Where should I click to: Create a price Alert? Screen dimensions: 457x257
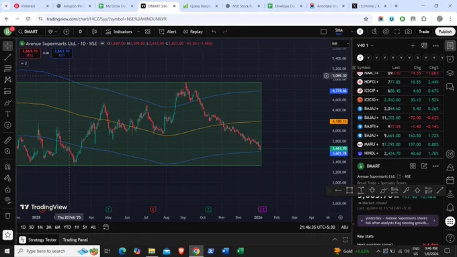click(167, 32)
